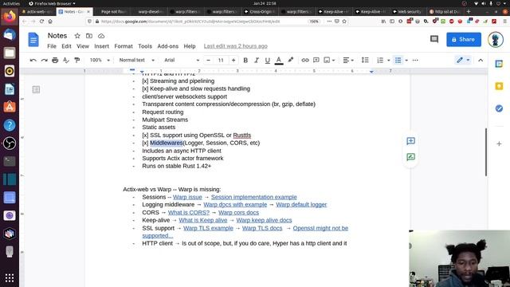Open the Help menu
510x287 pixels.
[x=190, y=46]
